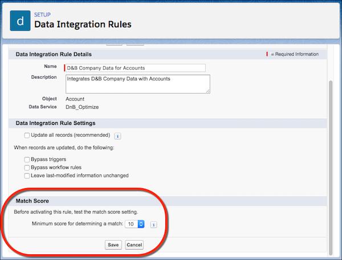Open info tooltip beside the minimum score dropdown

point(153,225)
